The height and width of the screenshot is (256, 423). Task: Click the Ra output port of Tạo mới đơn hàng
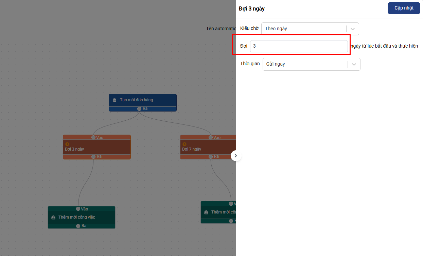tap(139, 109)
